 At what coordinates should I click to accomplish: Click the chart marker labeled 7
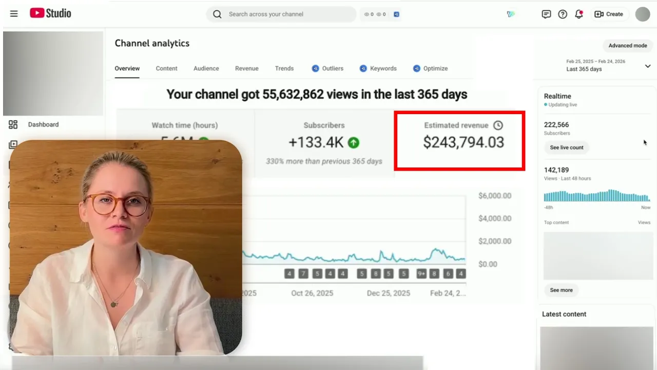pos(303,274)
